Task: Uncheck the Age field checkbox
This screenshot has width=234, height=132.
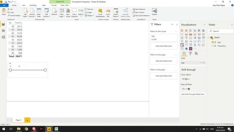Action: pos(213,42)
